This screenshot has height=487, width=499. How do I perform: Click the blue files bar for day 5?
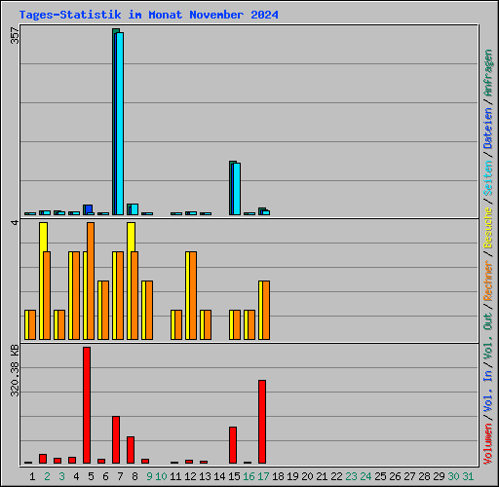pyautogui.click(x=89, y=208)
